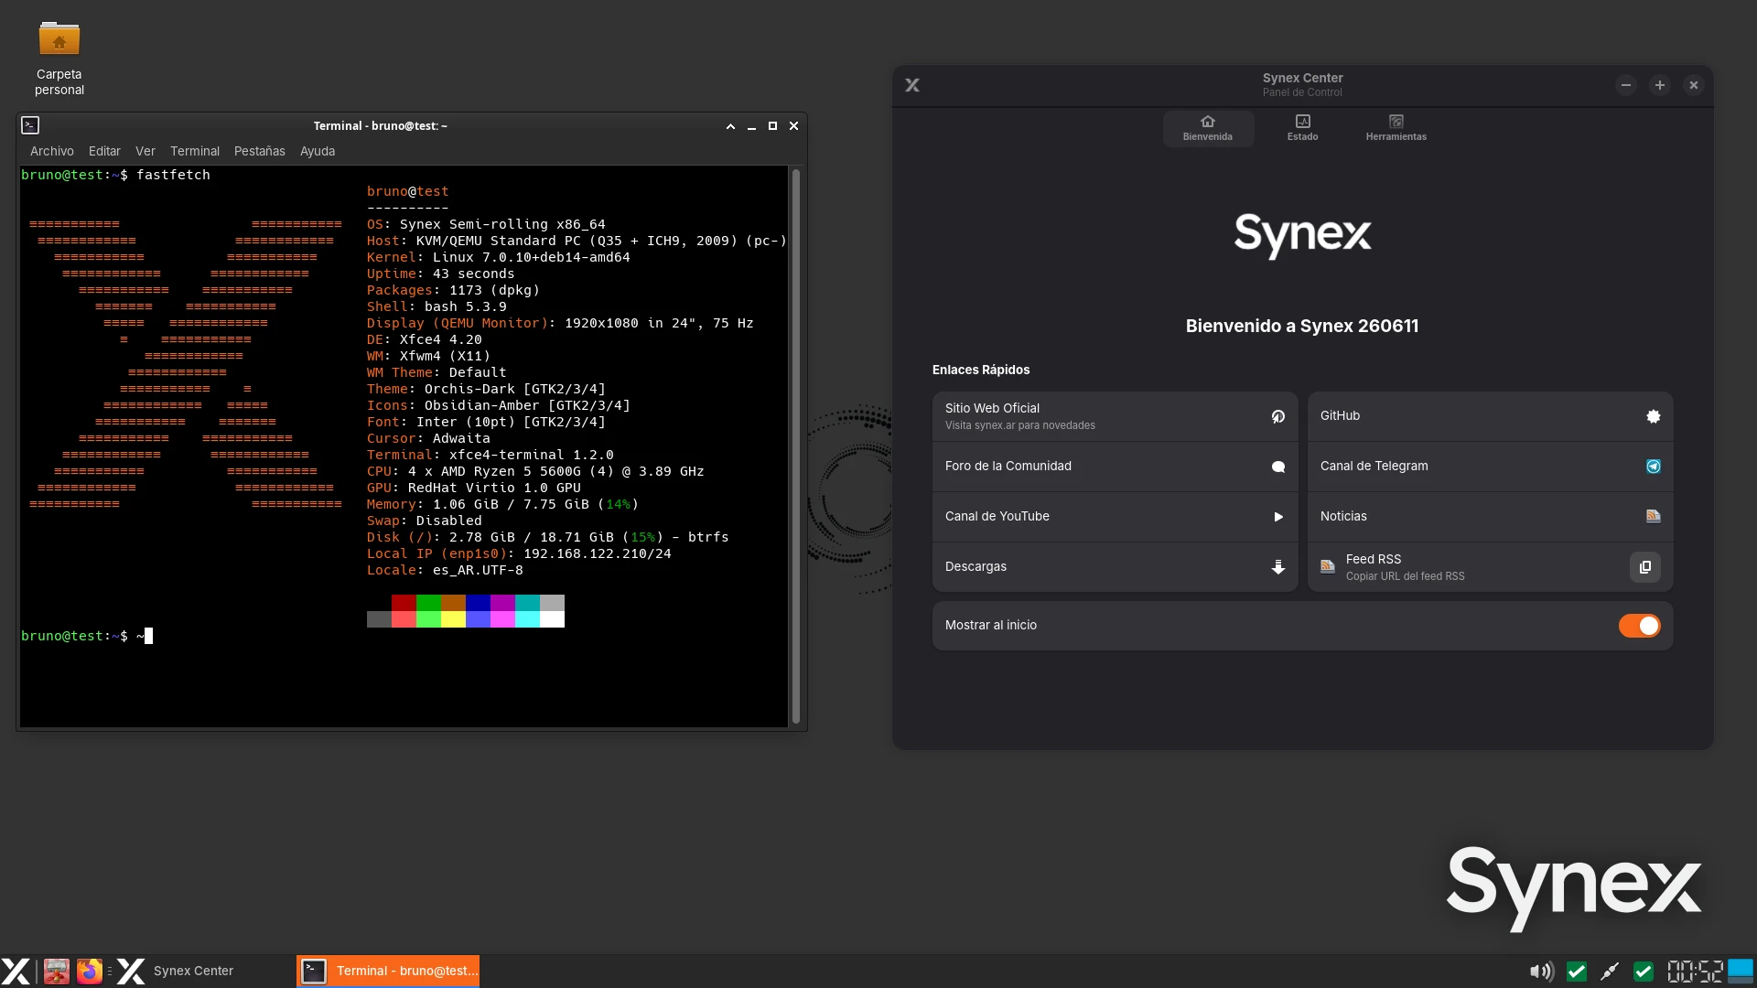Switch to the Herramientas tab in Synex Center
Viewport: 1757px width, 988px height.
pos(1396,128)
